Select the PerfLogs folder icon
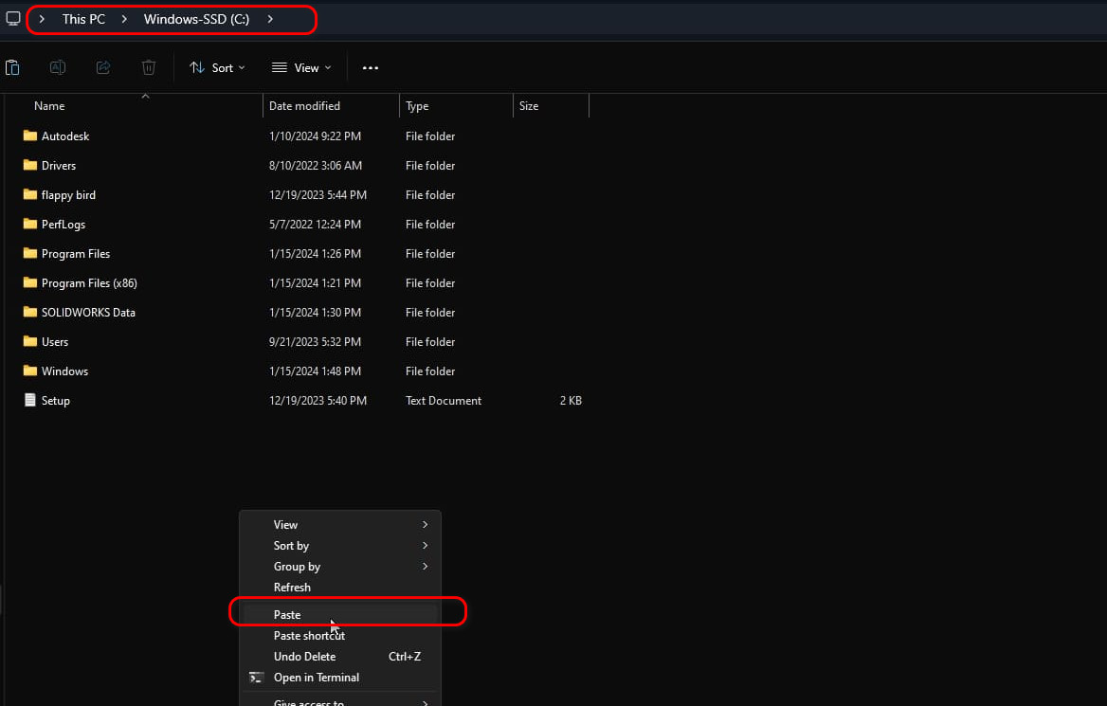 pos(29,224)
